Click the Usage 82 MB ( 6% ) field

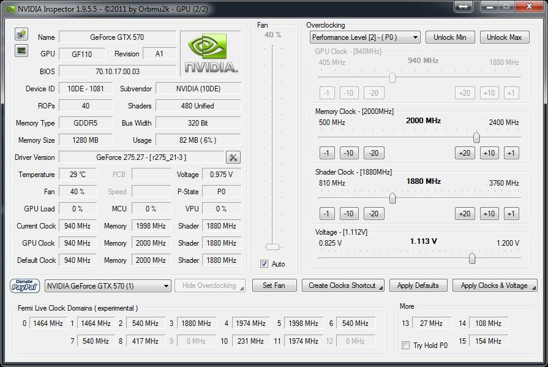coord(198,140)
